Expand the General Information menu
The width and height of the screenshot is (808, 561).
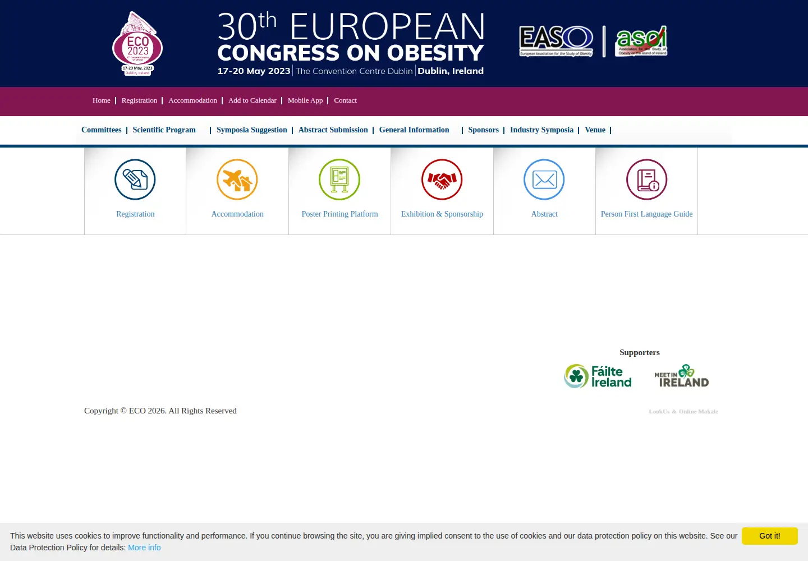pyautogui.click(x=414, y=130)
